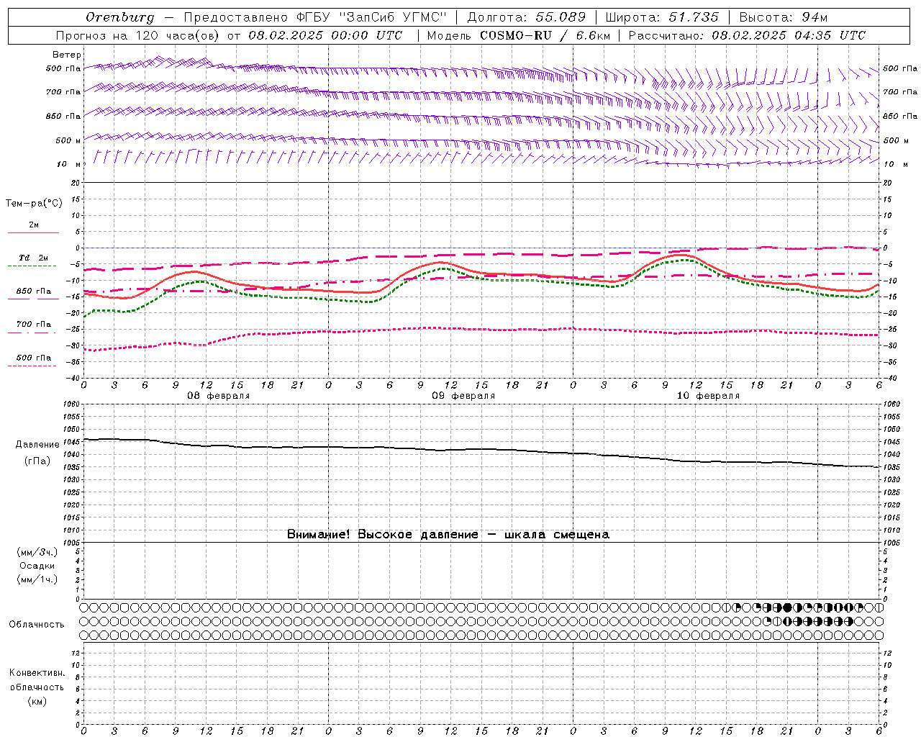Click the Долгота: 55.089 value
Viewport: 921px width, 737px height.
(x=527, y=17)
